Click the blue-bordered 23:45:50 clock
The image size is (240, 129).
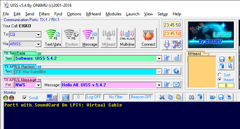pyautogui.click(x=172, y=25)
